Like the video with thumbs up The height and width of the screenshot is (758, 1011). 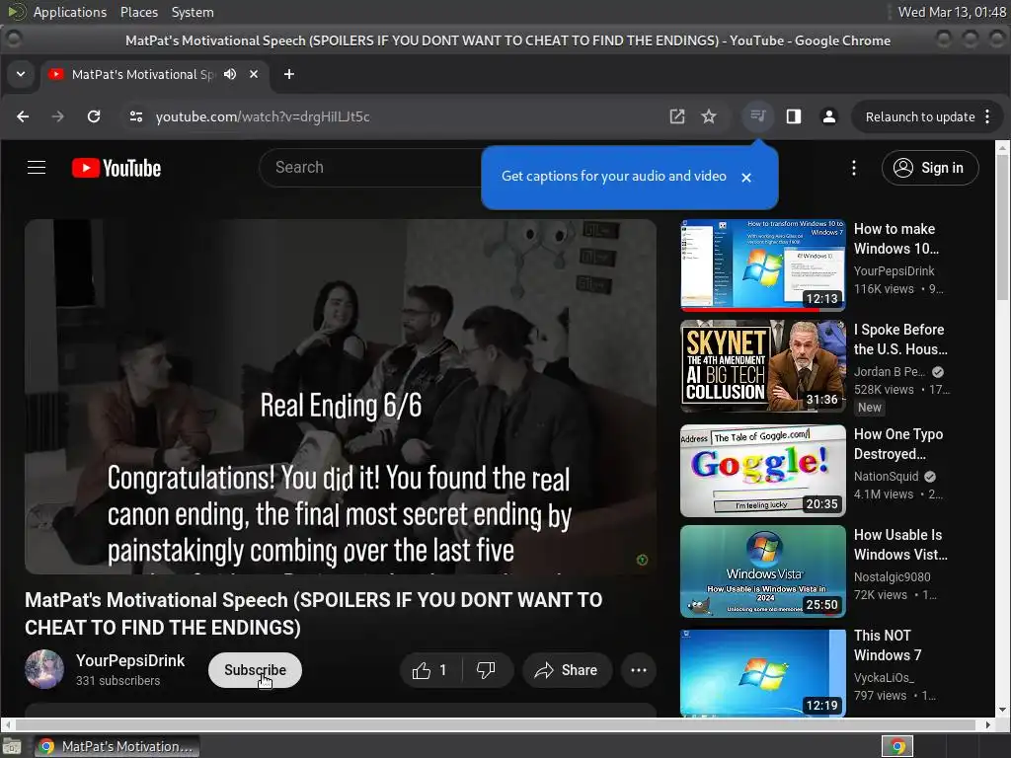pos(430,670)
